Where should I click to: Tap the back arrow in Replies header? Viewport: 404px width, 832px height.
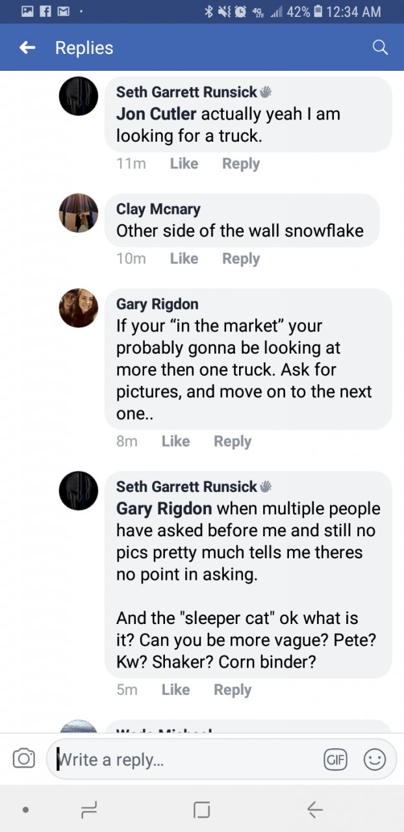(x=27, y=47)
